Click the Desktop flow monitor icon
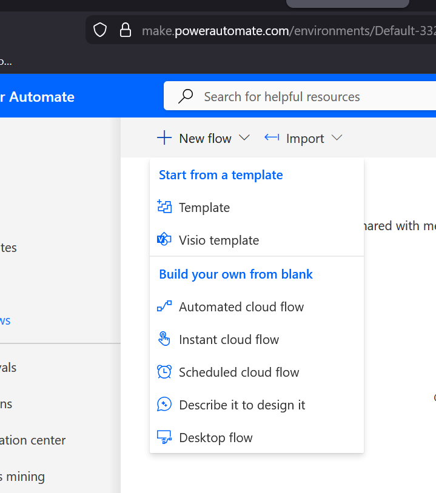 [x=164, y=437]
